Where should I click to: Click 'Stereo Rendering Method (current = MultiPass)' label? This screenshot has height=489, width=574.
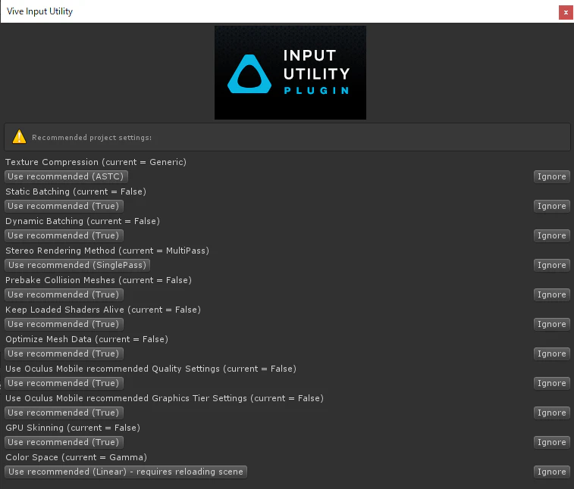107,251
